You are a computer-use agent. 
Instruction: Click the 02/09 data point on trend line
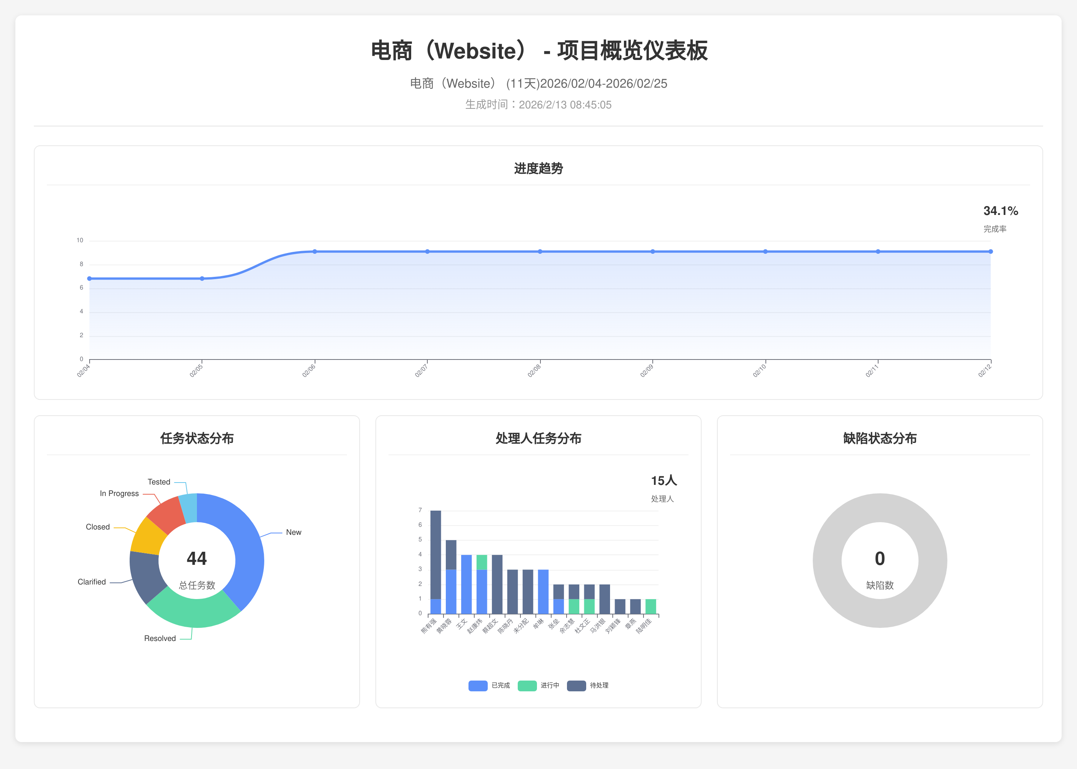tap(653, 251)
